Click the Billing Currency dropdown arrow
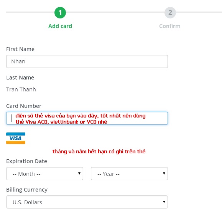This screenshot has height=220, width=222. click(164, 202)
